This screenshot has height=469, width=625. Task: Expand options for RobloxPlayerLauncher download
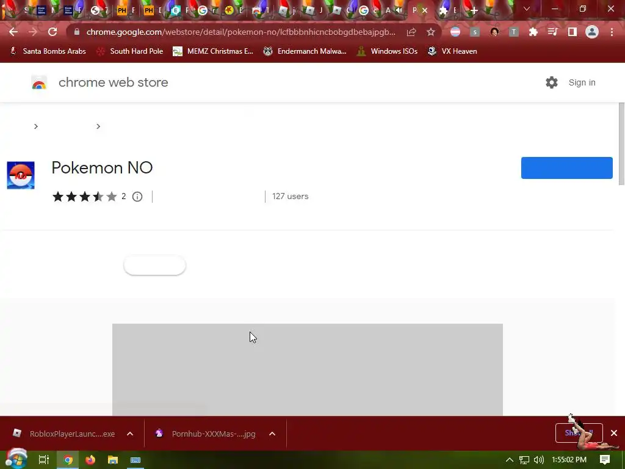(130, 434)
